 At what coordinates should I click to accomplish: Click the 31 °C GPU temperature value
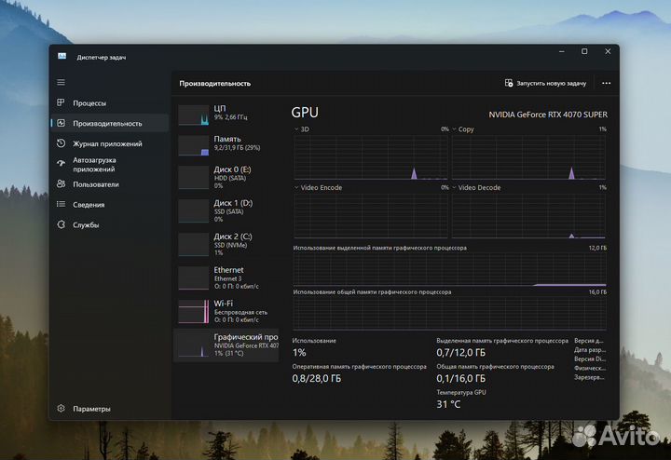coord(448,404)
